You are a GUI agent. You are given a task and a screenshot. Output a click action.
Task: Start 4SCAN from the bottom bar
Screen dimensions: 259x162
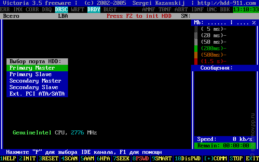click(x=69, y=158)
